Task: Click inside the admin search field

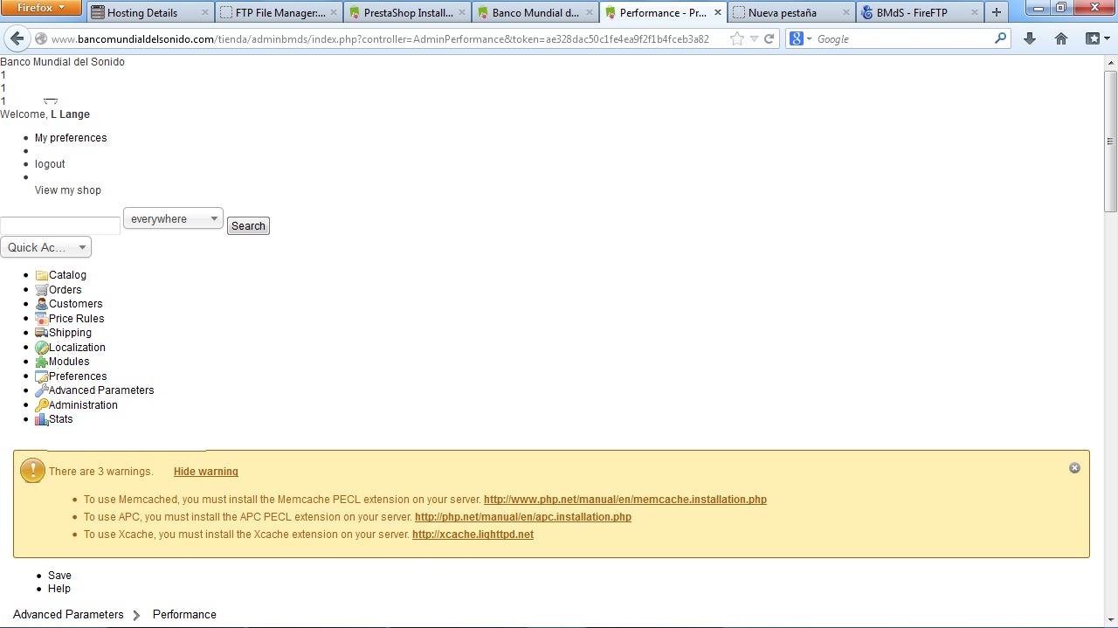Action: pos(60,225)
